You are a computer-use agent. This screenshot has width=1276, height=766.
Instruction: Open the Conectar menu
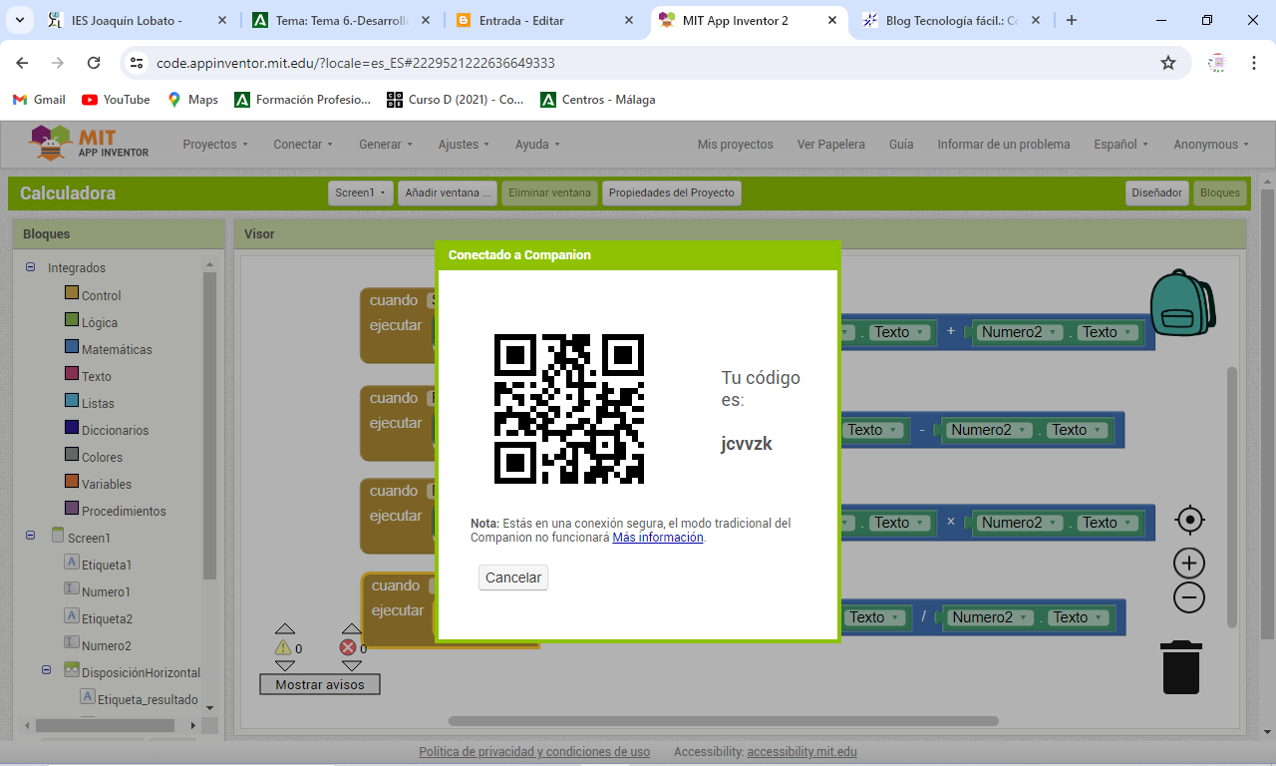pos(303,144)
